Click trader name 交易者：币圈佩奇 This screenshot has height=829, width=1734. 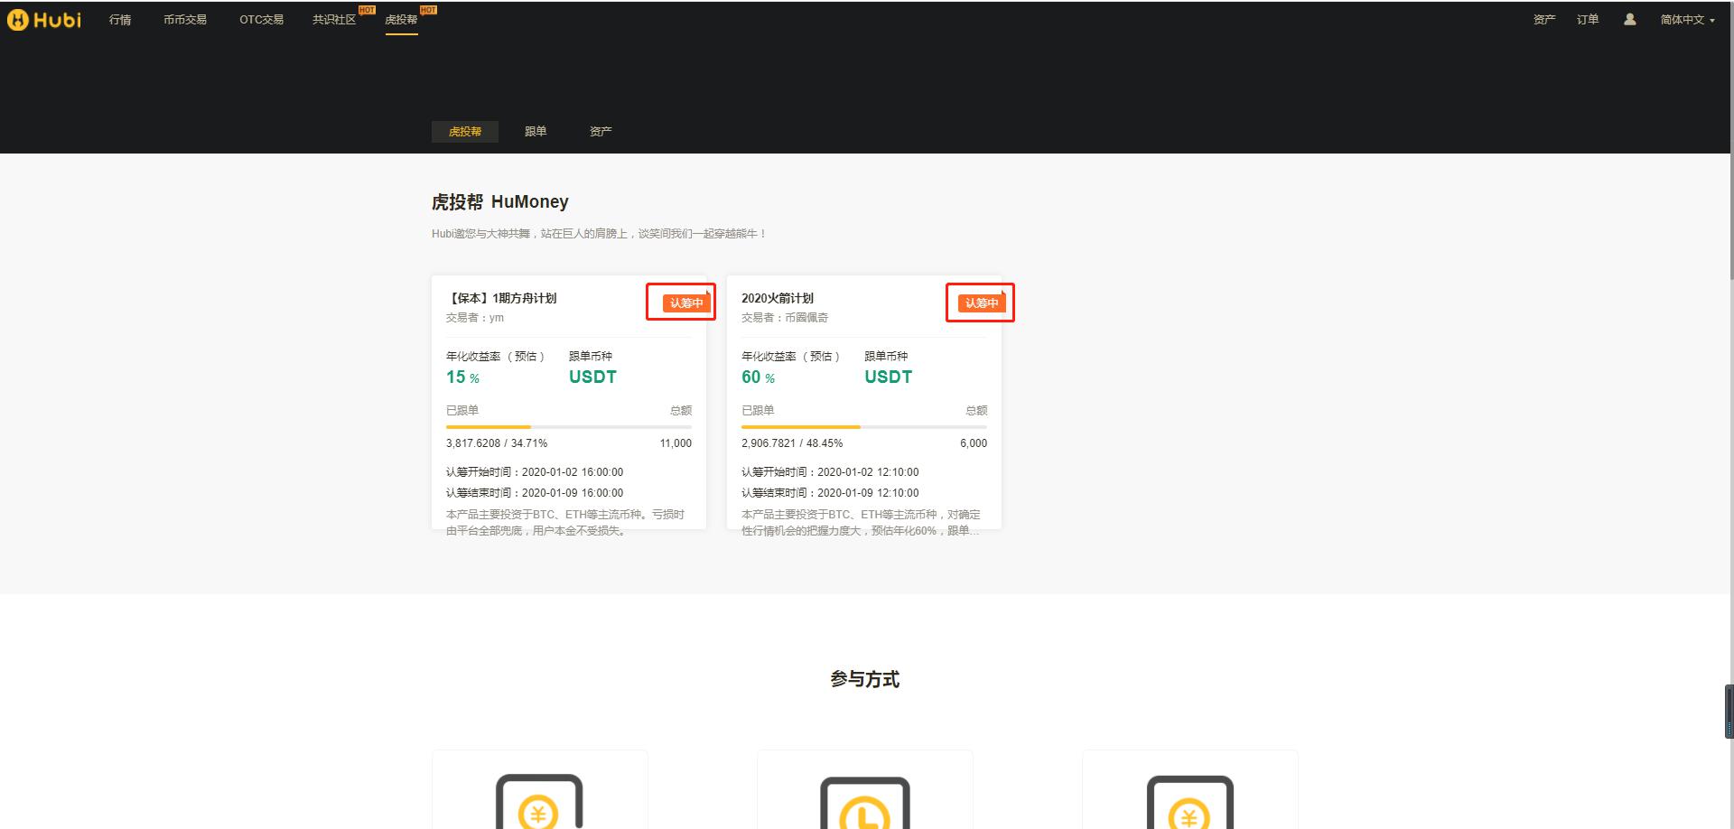click(x=785, y=318)
